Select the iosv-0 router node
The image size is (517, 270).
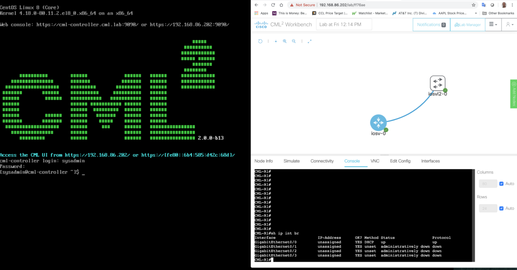coord(378,123)
